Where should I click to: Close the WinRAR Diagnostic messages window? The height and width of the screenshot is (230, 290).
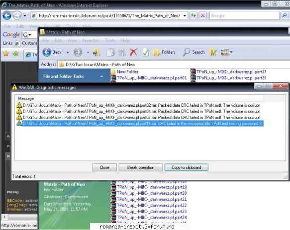[281, 86]
